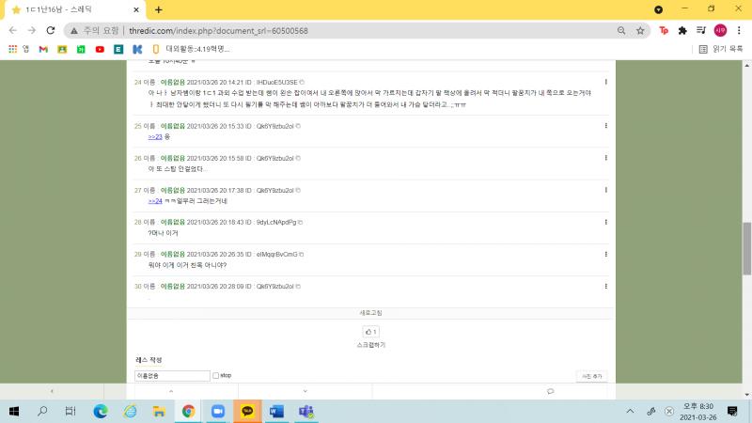Open the Chrome profile avatar
The height and width of the screenshot is (423, 752).
(720, 31)
